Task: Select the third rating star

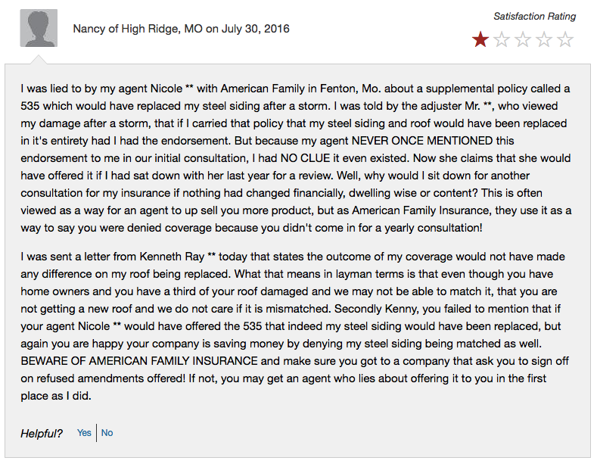Action: tap(523, 40)
